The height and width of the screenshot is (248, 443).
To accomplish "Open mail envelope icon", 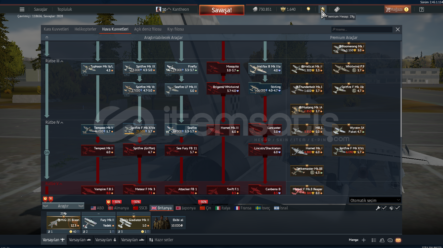I will click(398, 240).
